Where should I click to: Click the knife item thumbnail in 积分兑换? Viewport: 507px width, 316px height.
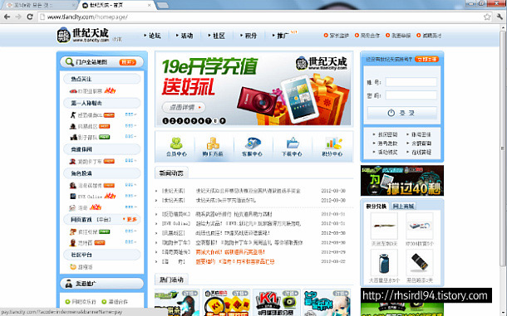pos(384,226)
